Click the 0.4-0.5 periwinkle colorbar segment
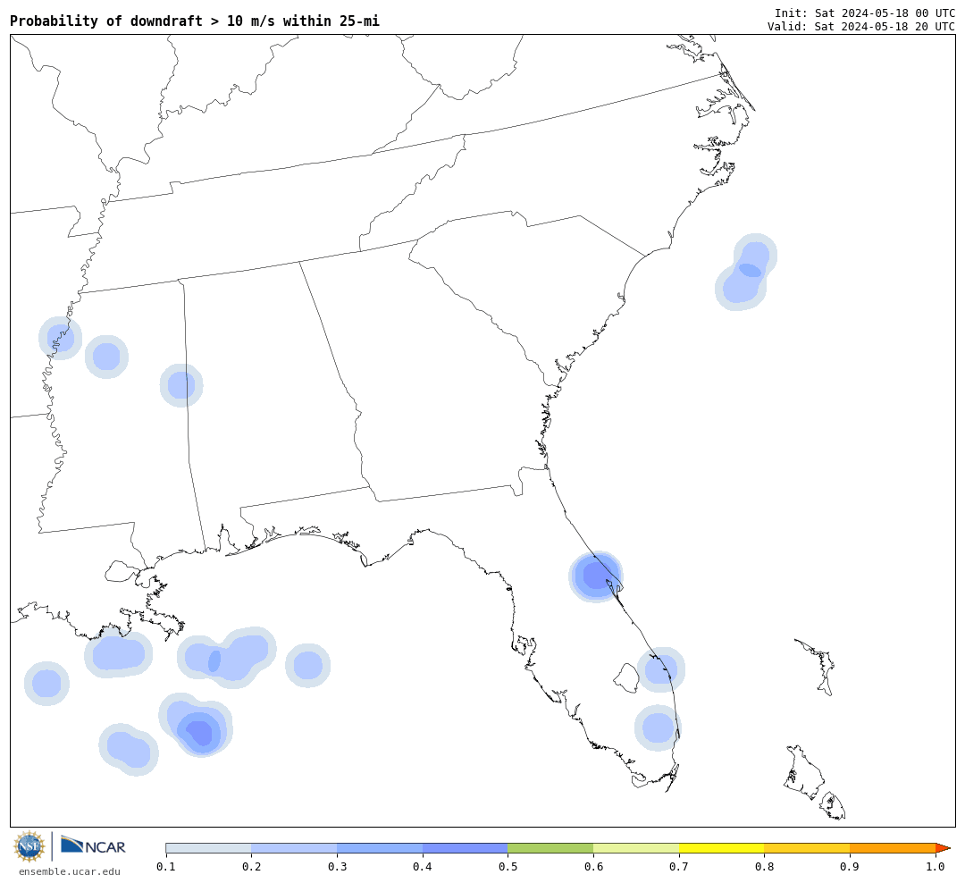Image resolution: width=965 pixels, height=883 pixels. 466,848
